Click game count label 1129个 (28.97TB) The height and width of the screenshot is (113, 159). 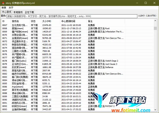(x=147, y=16)
